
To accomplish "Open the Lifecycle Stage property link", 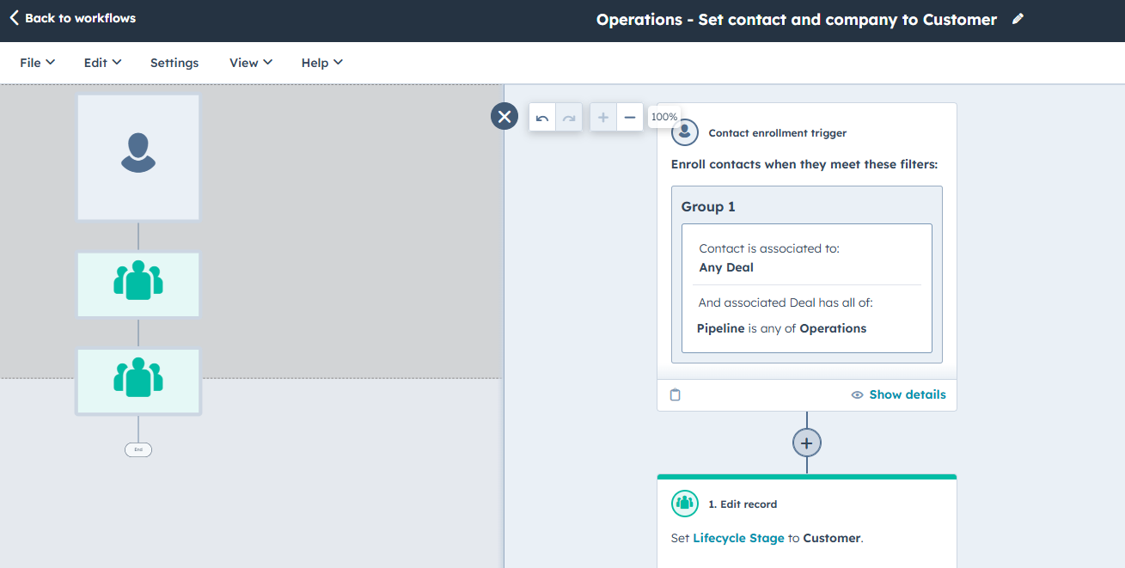I will click(738, 538).
